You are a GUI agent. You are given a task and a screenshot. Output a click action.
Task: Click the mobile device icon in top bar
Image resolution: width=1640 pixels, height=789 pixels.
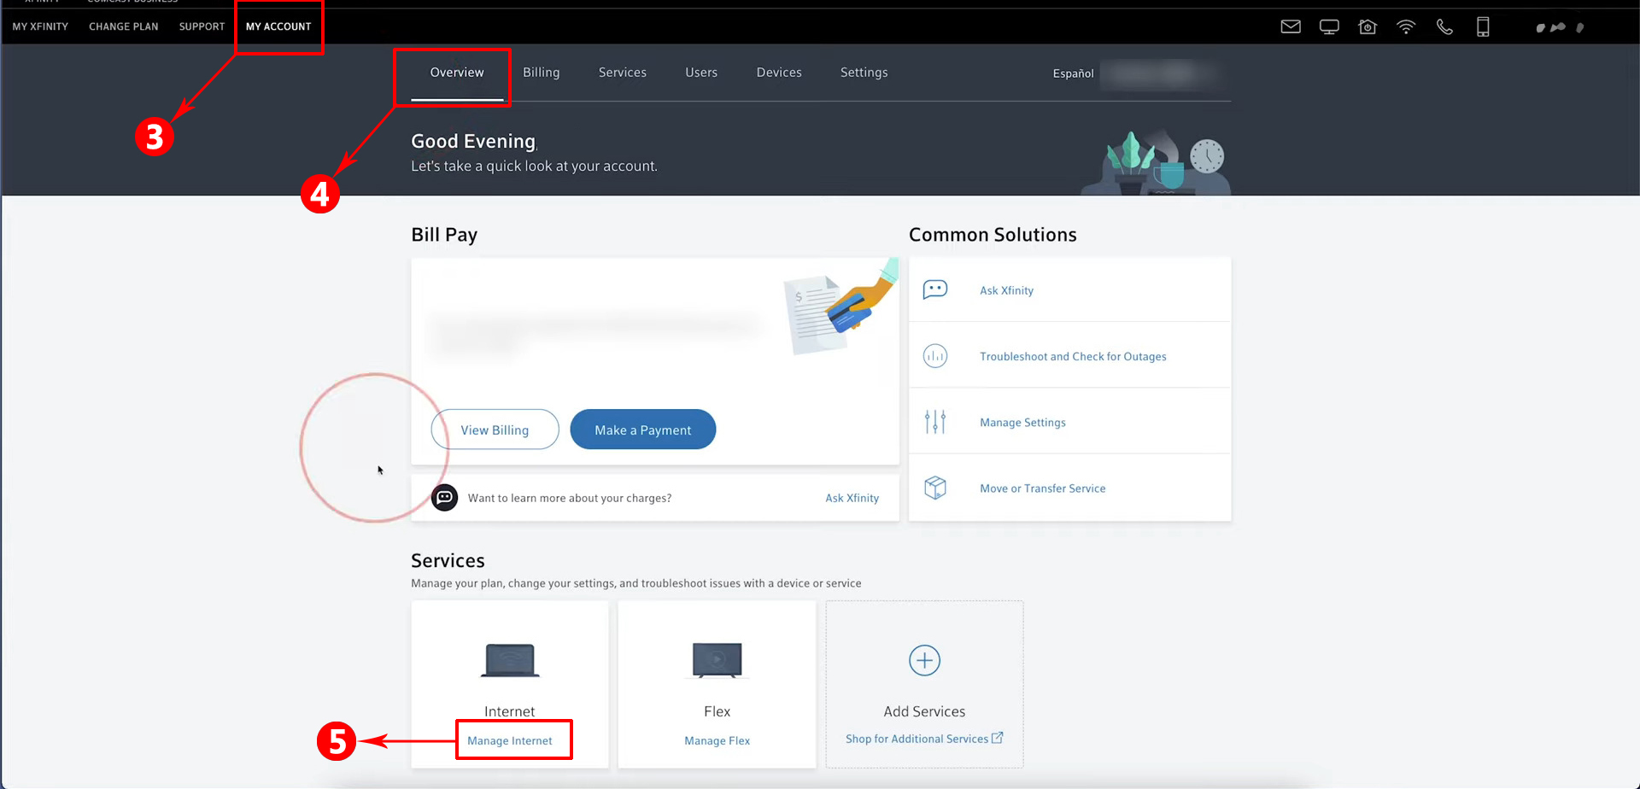[1483, 26]
